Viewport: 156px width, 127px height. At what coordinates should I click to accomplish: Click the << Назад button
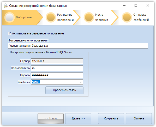pos(51,118)
